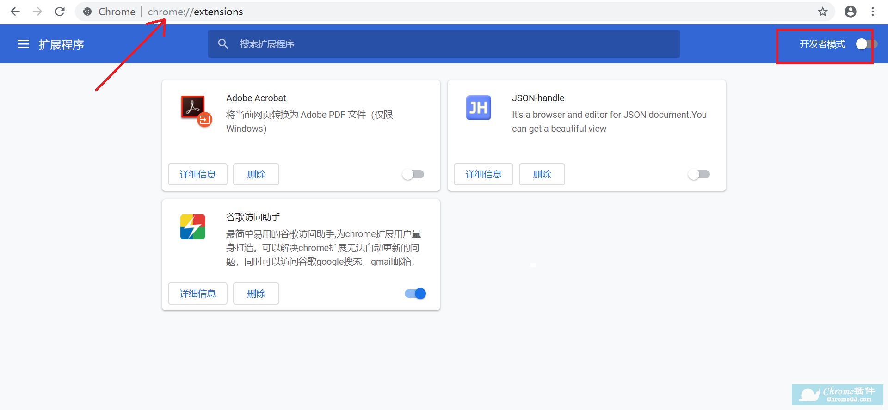Image resolution: width=888 pixels, height=410 pixels.
Task: Open Chrome's three-dot menu
Action: pyautogui.click(x=872, y=12)
